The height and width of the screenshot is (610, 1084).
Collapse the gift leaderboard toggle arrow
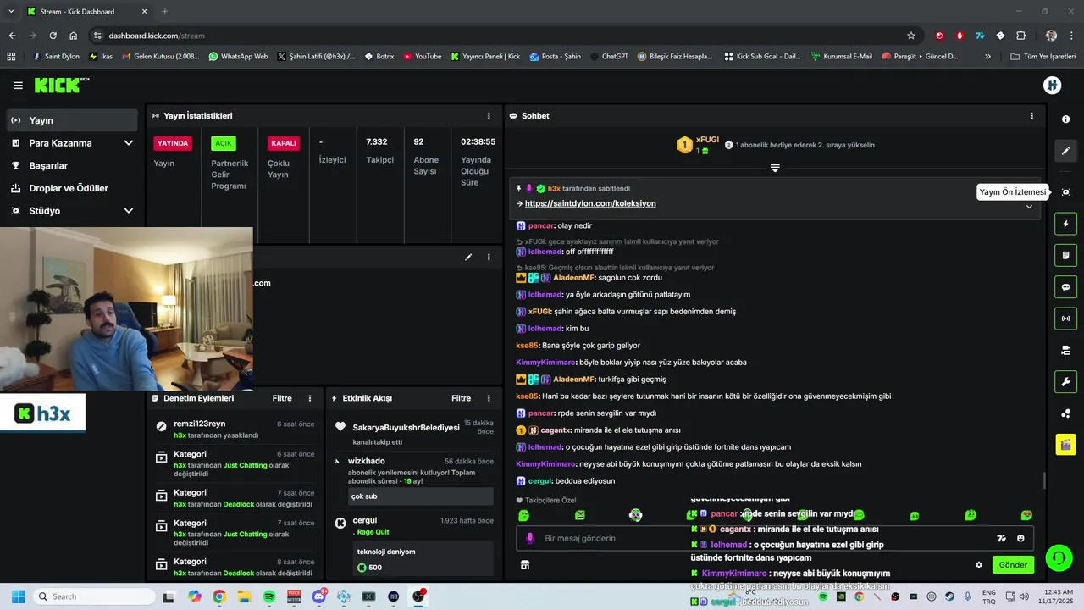click(x=775, y=168)
